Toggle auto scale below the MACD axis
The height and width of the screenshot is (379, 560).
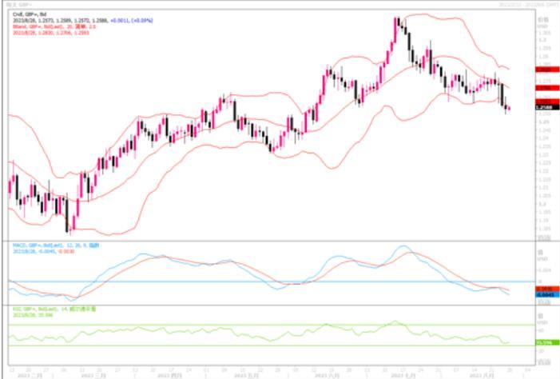[544, 302]
